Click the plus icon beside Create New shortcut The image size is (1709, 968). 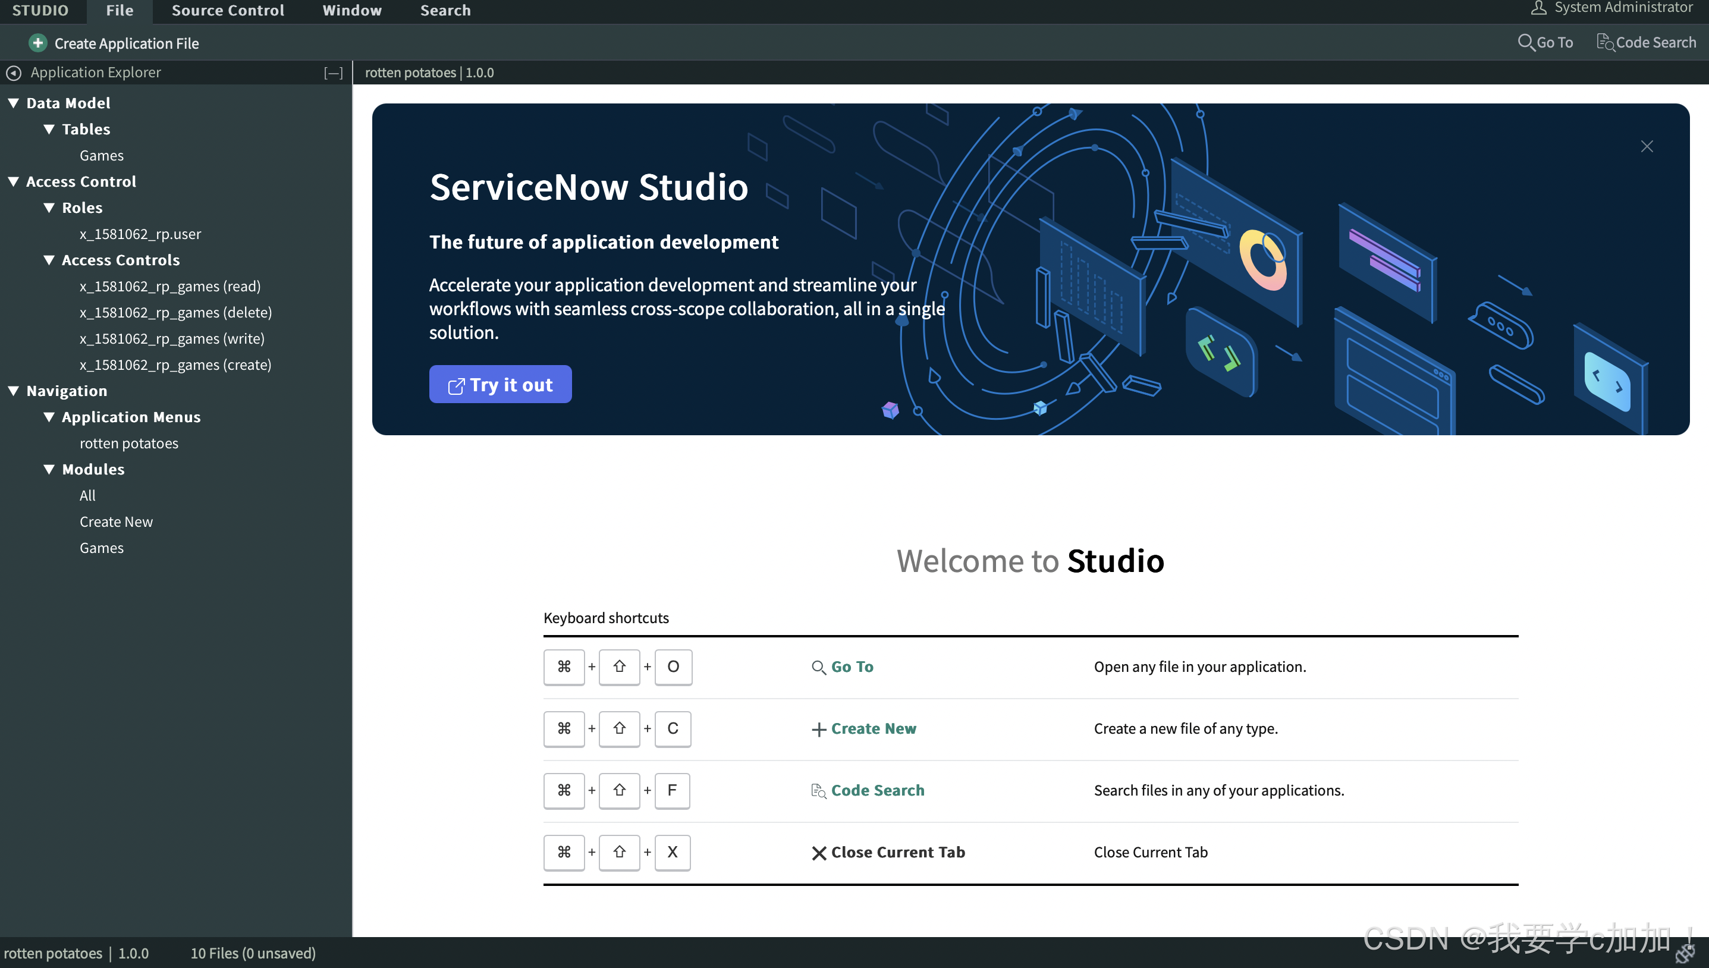pyautogui.click(x=819, y=730)
